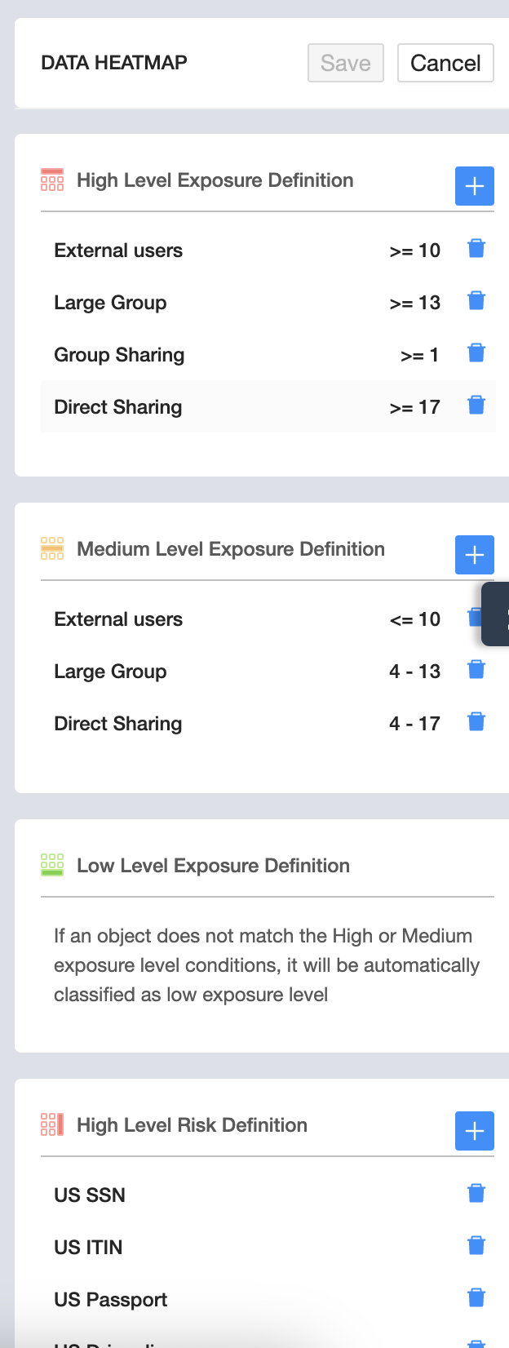
Task: Click the Low Level Exposure heatmap icon
Action: tap(52, 866)
